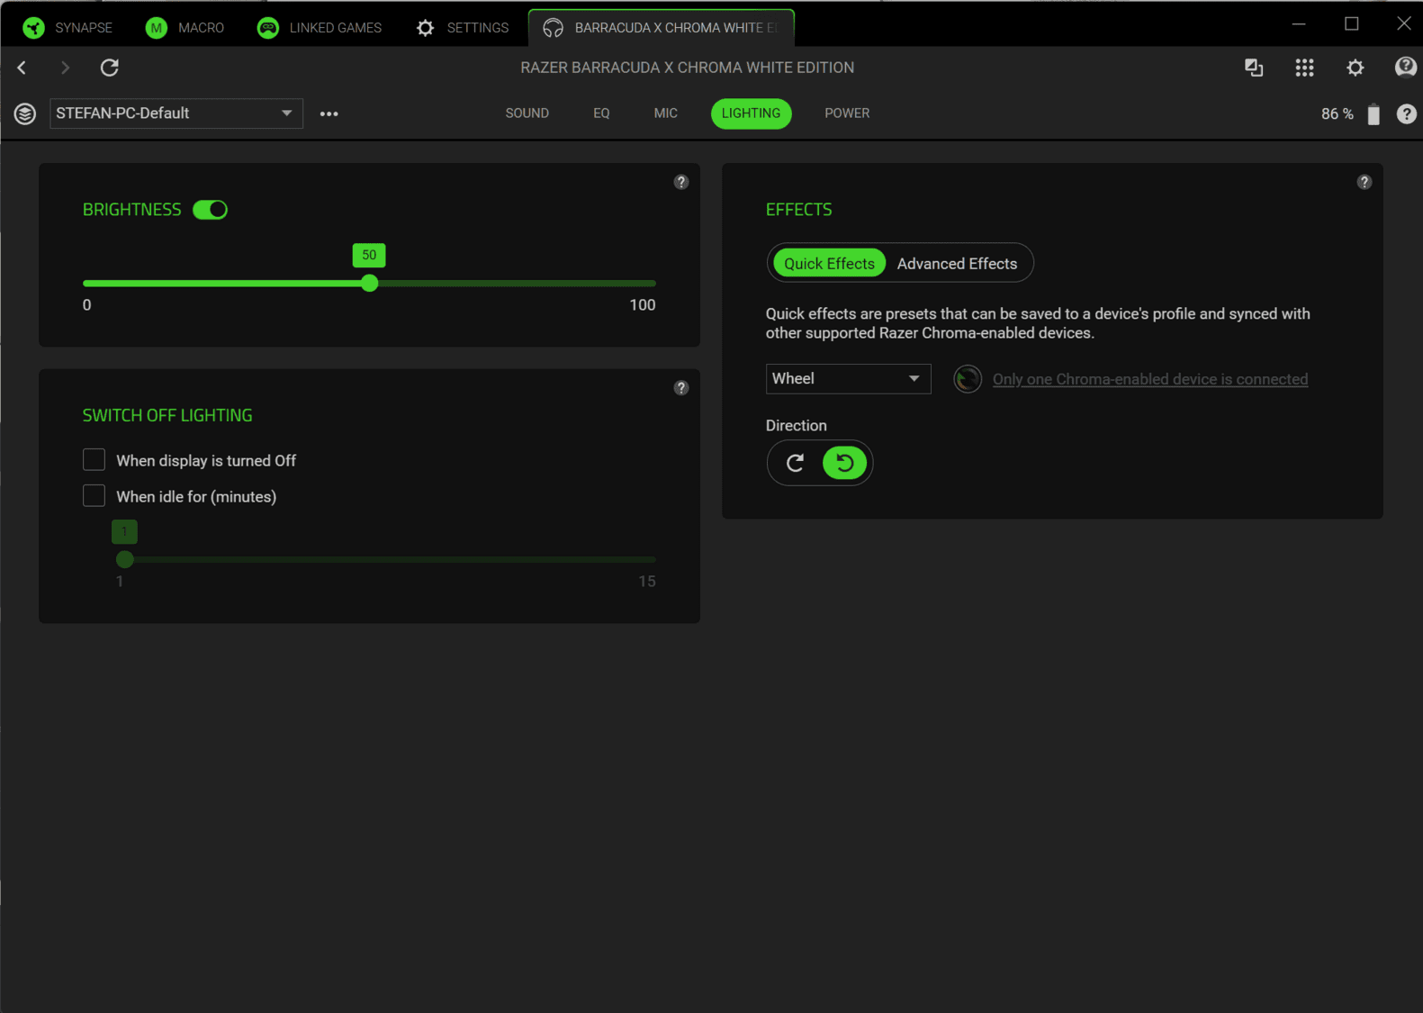The height and width of the screenshot is (1013, 1423).
Task: Click the Synapse logo icon
Action: pos(34,28)
